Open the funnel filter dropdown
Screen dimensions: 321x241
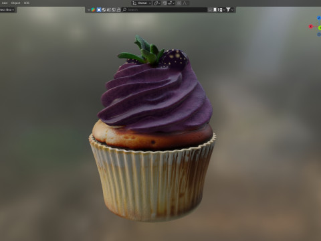coord(229,10)
